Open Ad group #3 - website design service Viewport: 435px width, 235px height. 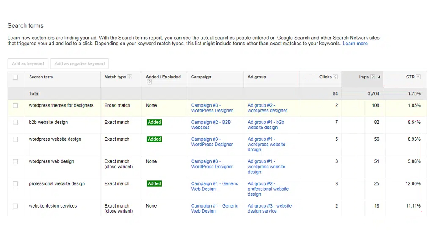point(270,208)
